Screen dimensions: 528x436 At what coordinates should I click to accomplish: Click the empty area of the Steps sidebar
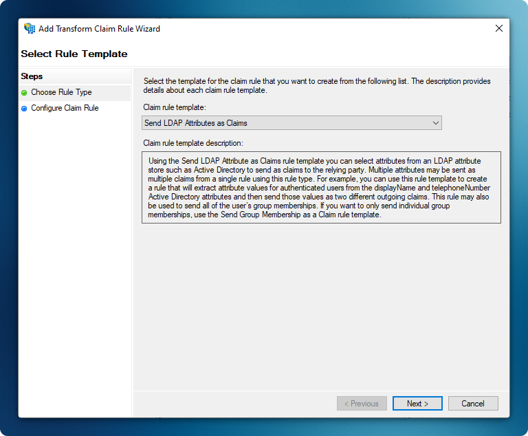tap(74, 261)
